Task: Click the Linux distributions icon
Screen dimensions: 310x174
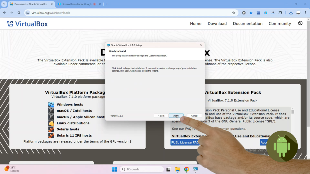Action: coord(51,123)
